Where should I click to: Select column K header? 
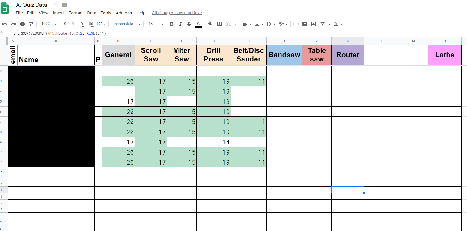pos(348,41)
